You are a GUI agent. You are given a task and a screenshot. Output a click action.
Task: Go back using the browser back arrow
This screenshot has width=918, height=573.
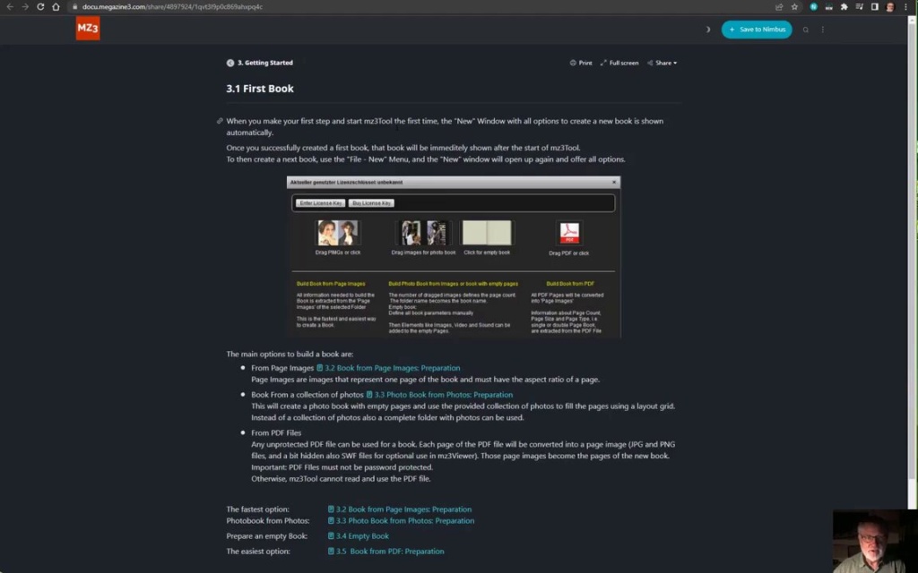coord(9,7)
